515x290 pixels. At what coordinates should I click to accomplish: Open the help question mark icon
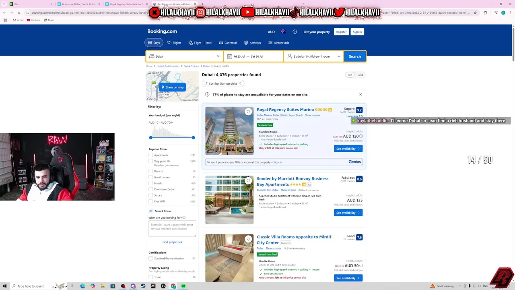(x=295, y=32)
